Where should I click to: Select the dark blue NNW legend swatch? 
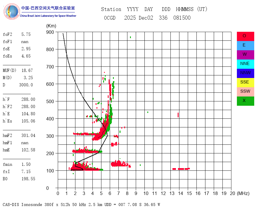[x=245, y=73]
